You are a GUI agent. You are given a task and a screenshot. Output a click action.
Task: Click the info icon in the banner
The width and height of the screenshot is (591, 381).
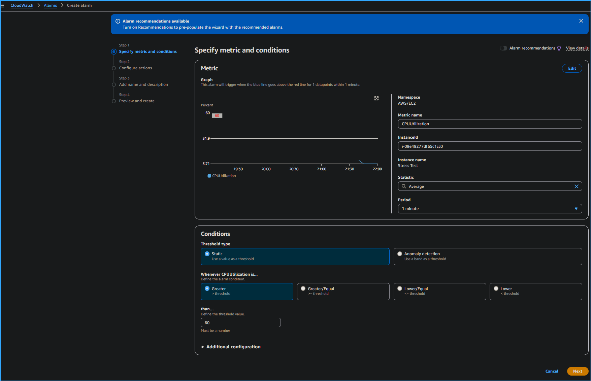click(118, 21)
